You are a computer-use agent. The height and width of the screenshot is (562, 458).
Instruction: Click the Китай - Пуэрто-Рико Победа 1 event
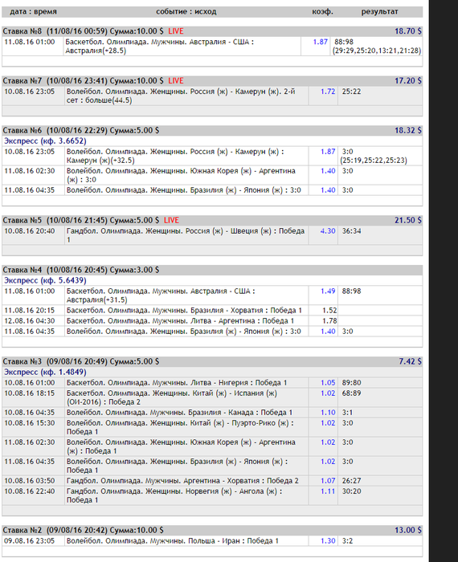click(180, 427)
